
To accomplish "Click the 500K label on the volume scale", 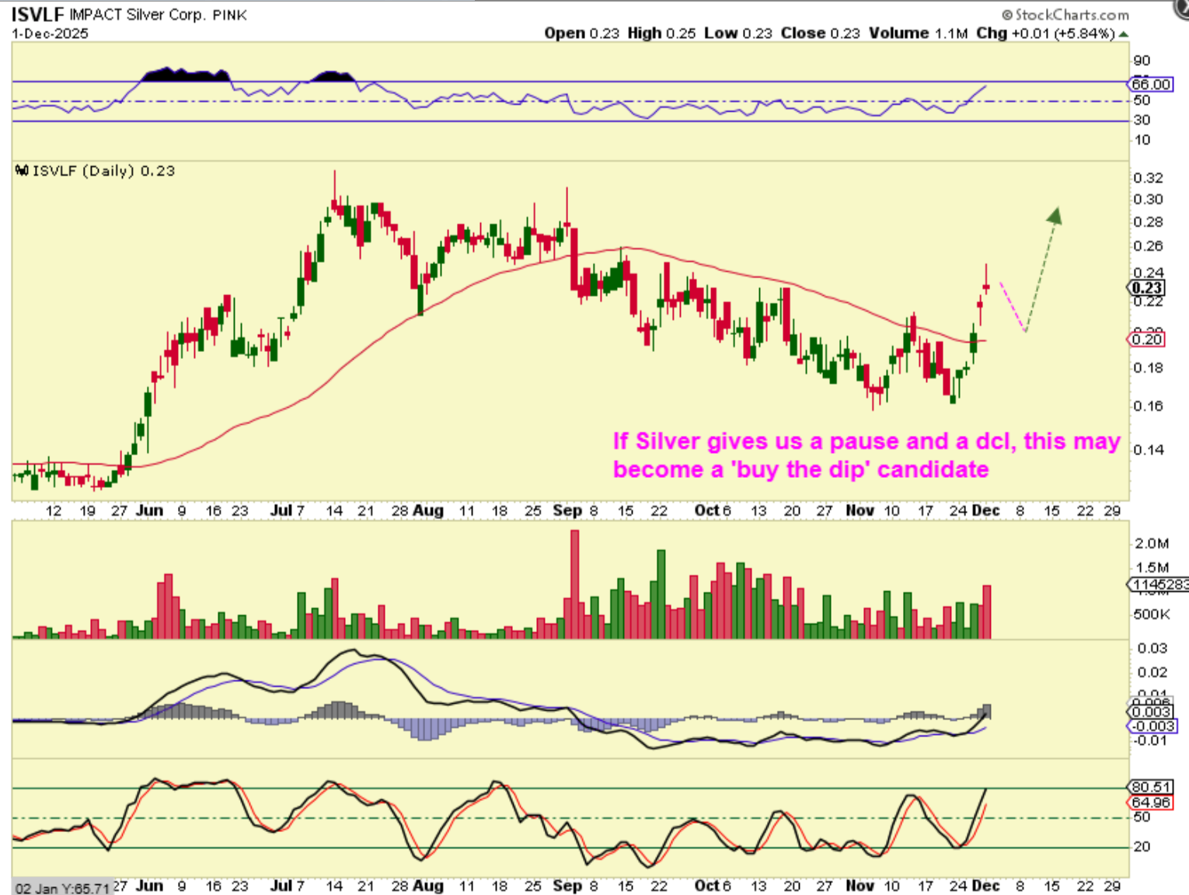I will pyautogui.click(x=1152, y=615).
